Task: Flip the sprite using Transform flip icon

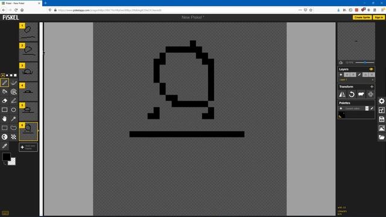Action: pyautogui.click(x=342, y=94)
